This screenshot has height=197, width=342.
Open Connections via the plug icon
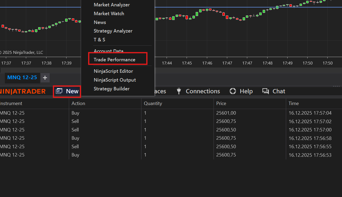click(x=178, y=91)
